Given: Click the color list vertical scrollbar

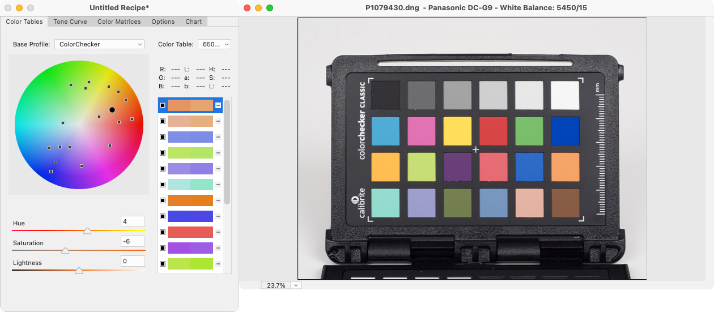Looking at the screenshot, I should pyautogui.click(x=227, y=152).
